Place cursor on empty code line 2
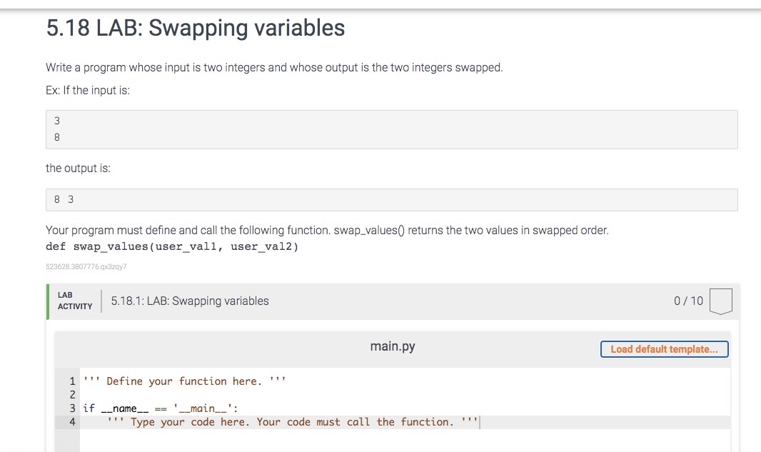This screenshot has width=761, height=452. point(405,395)
